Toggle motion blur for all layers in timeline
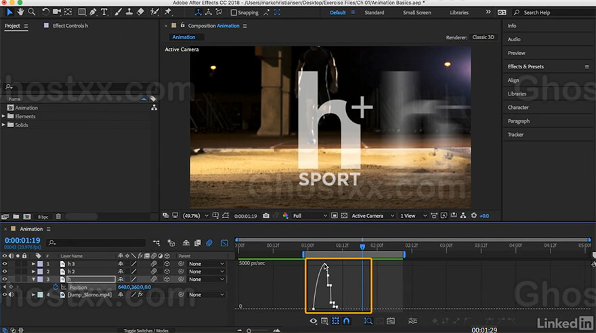Image resolution: width=596 pixels, height=333 pixels. coord(209,242)
